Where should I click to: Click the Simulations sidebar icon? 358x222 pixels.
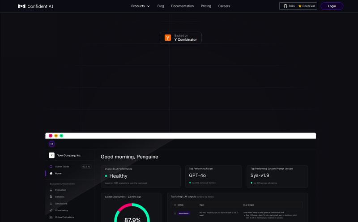click(x=51, y=204)
